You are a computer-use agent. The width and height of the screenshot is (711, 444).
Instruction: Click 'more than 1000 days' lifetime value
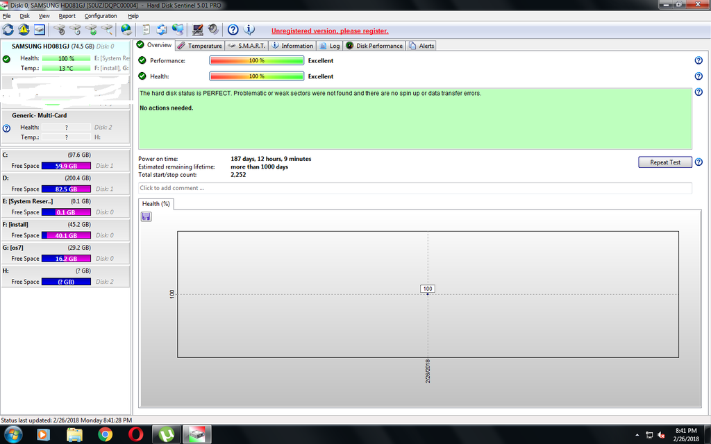tap(259, 166)
